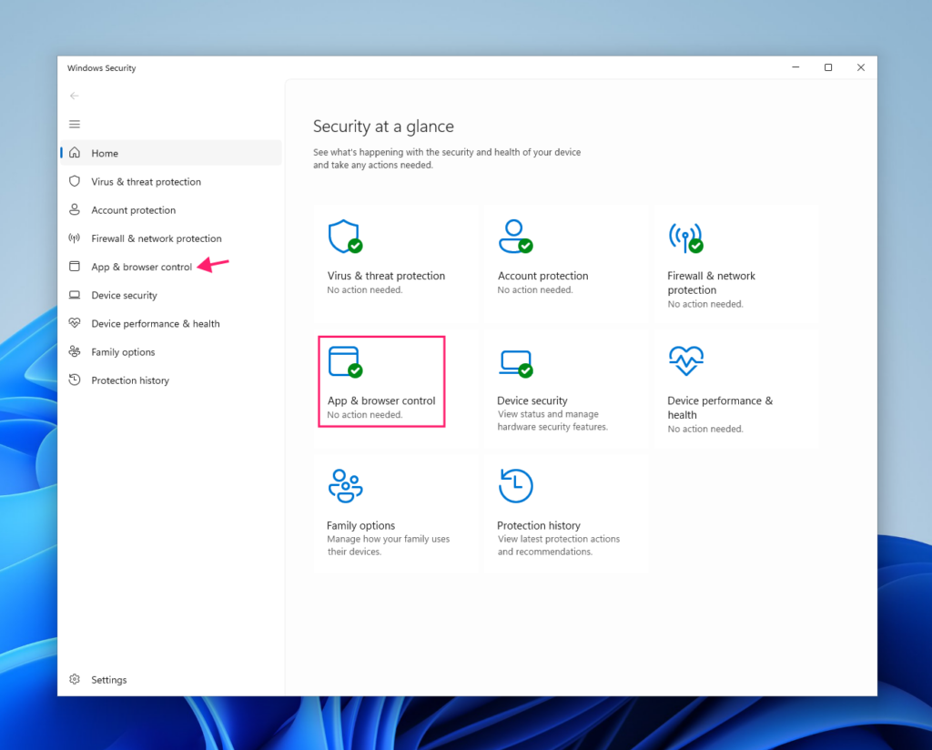The width and height of the screenshot is (932, 750).
Task: Go to Family options in the sidebar
Action: [171, 352]
